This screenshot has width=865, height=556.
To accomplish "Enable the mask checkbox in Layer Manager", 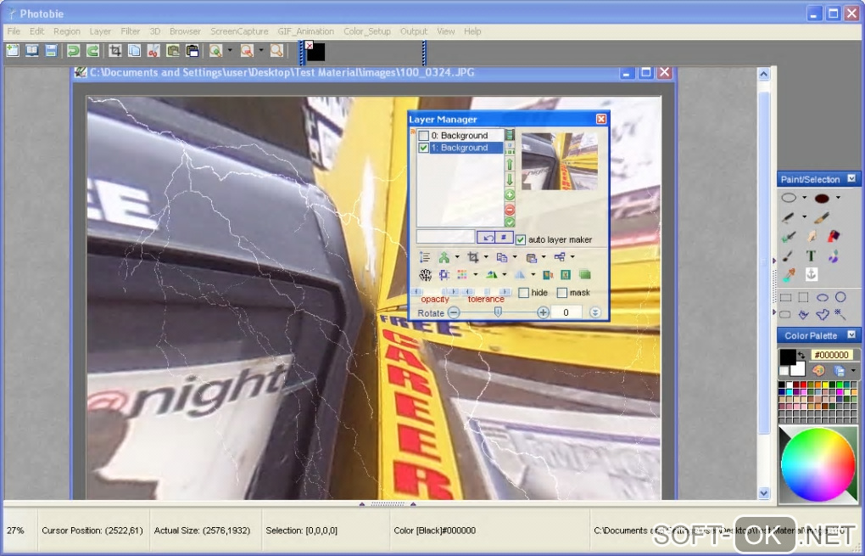I will click(562, 293).
